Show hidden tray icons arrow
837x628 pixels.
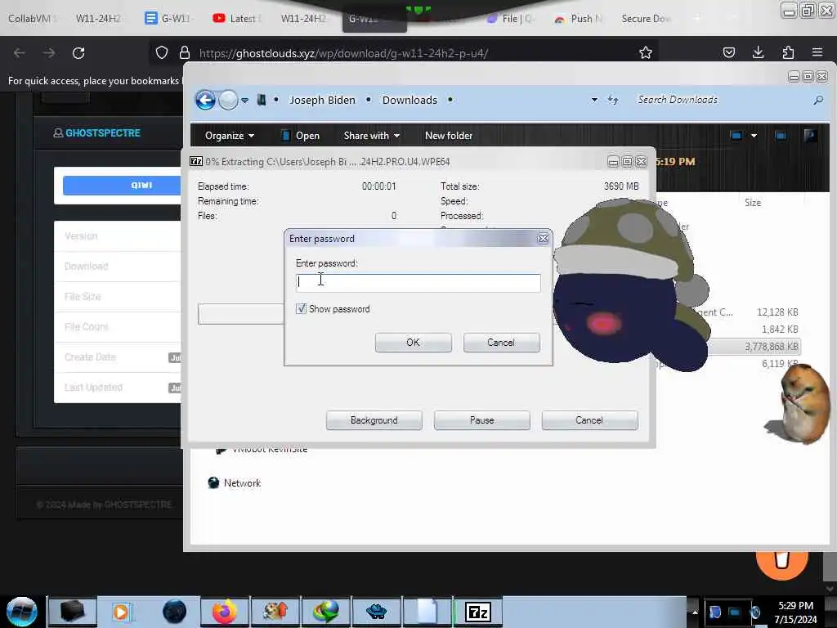click(x=695, y=612)
